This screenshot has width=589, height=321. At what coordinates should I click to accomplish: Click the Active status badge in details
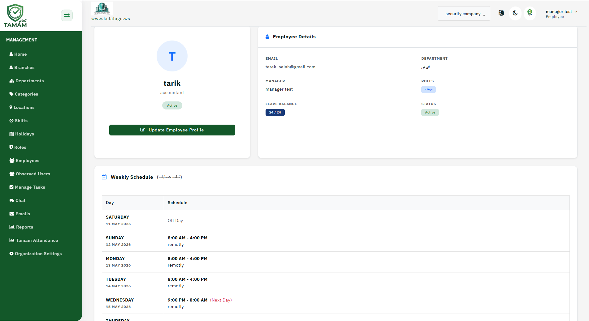click(430, 112)
